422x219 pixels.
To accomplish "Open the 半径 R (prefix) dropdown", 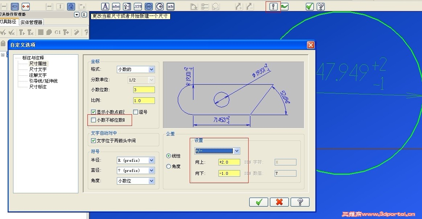I will coord(136,160).
